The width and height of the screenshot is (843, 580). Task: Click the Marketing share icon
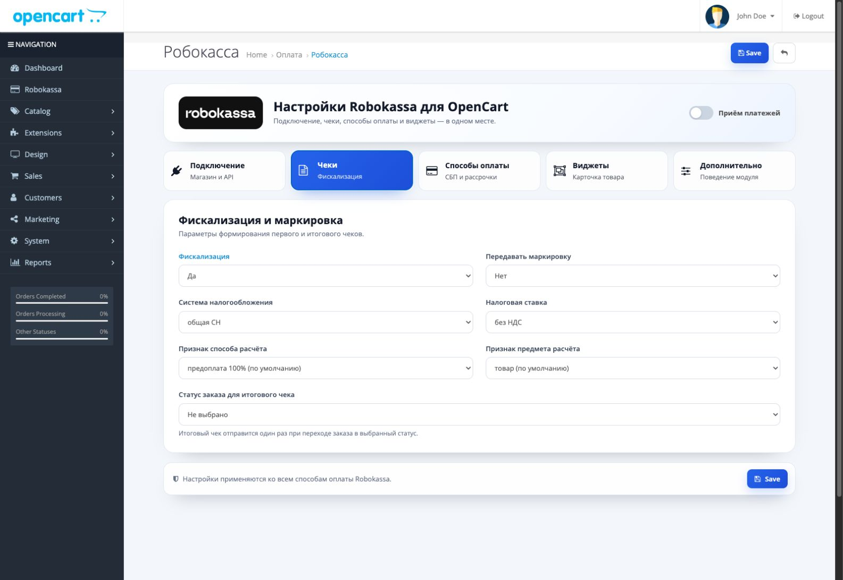click(14, 219)
